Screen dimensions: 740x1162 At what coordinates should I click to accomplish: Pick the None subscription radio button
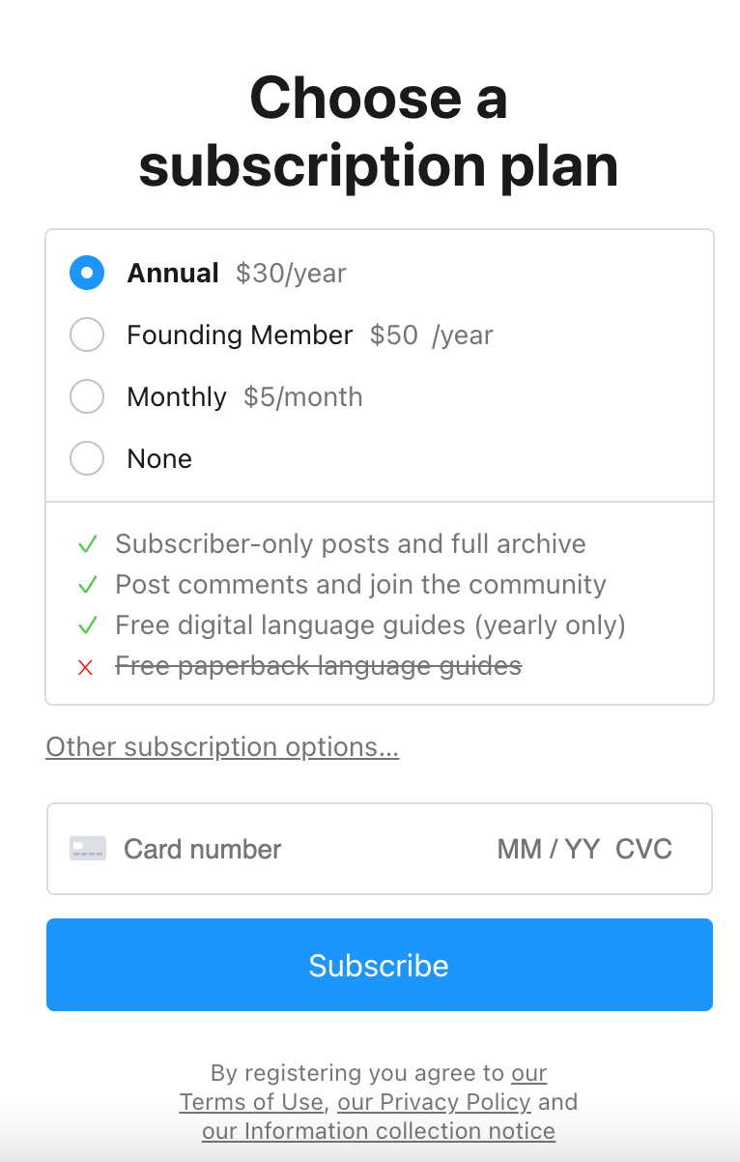point(87,458)
